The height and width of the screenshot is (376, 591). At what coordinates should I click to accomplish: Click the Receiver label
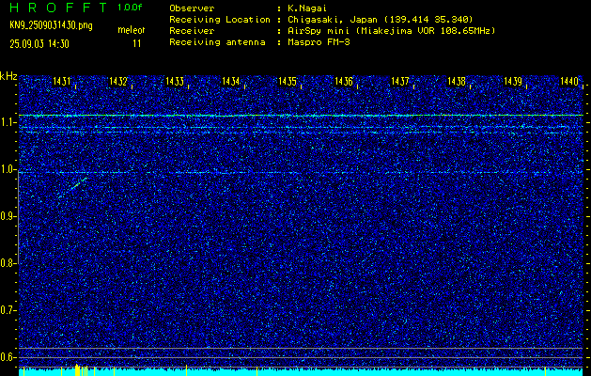pyautogui.click(x=192, y=31)
